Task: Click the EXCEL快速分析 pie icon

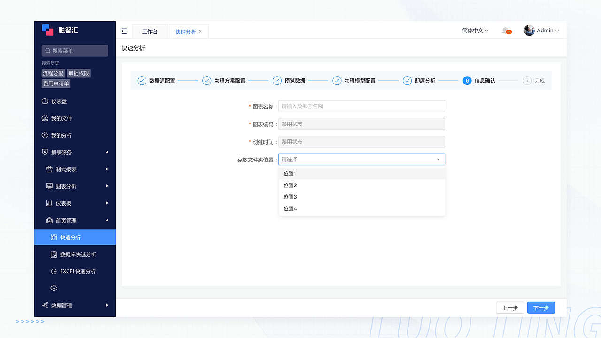Action: point(54,271)
